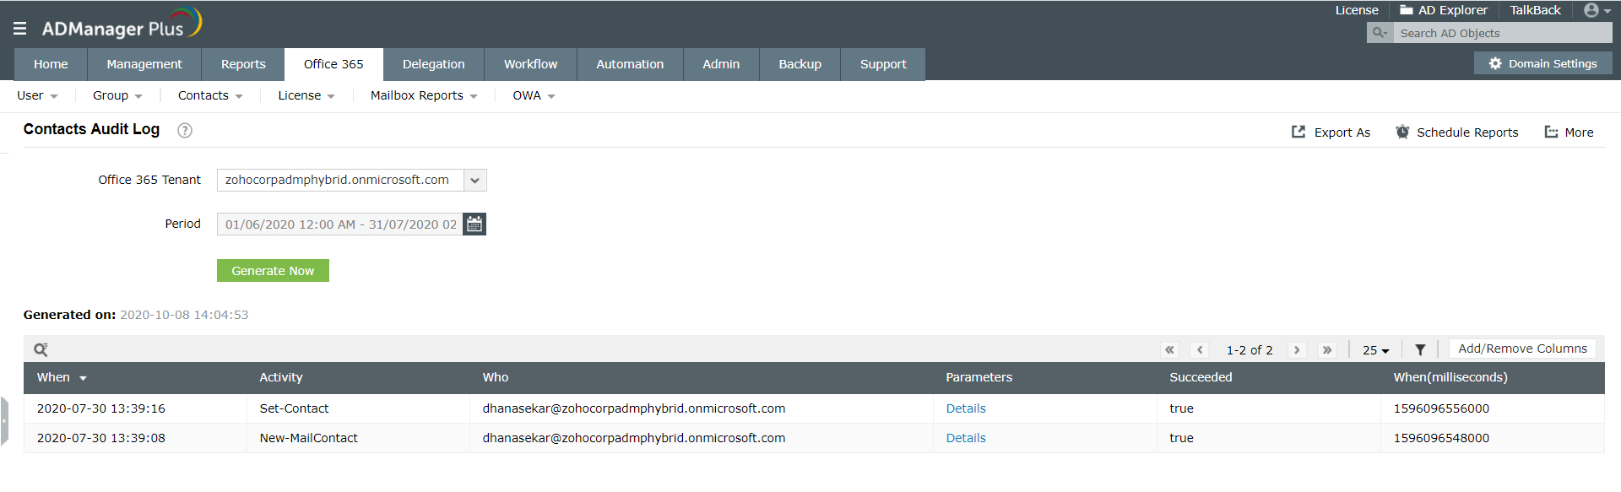The image size is (1621, 492).
Task: Go to the last page of results
Action: (1327, 349)
